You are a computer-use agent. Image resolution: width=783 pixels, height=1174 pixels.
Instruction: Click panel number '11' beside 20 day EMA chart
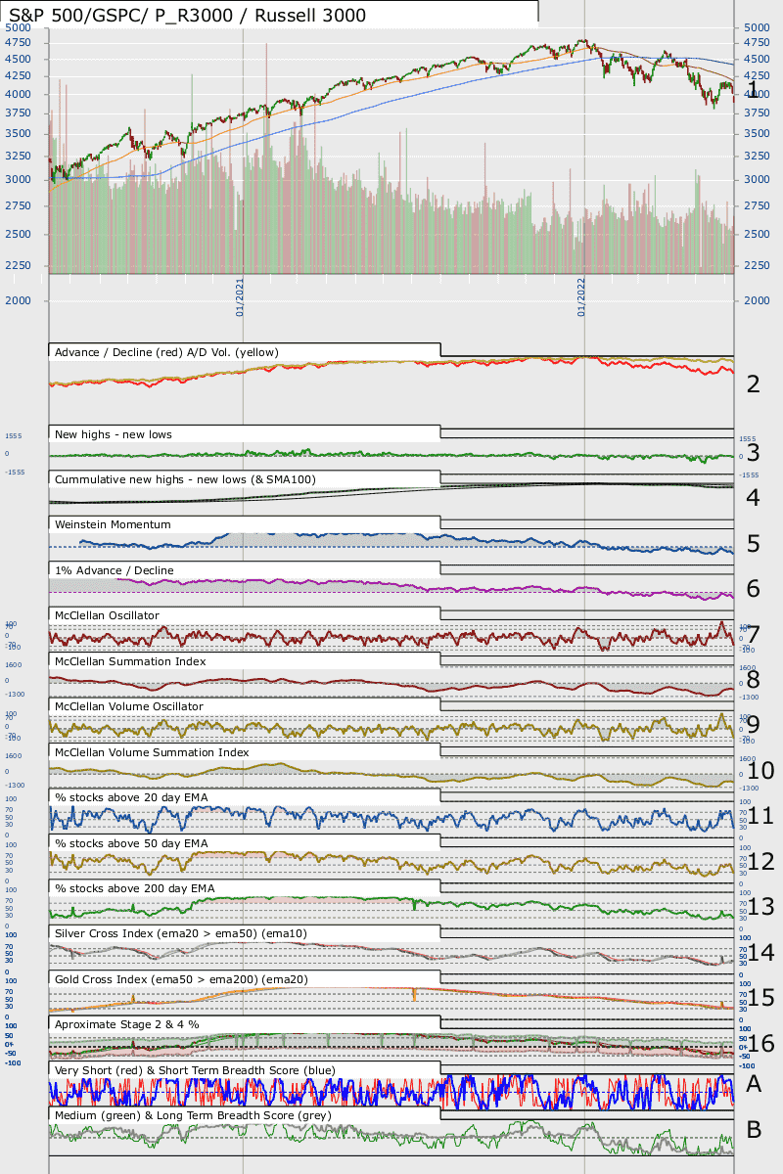click(760, 816)
